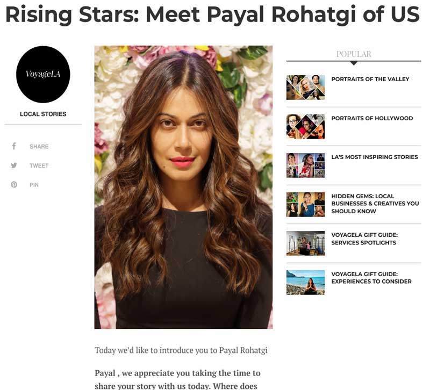
Task: Click the Twitter bird icon
Action: pos(14,165)
